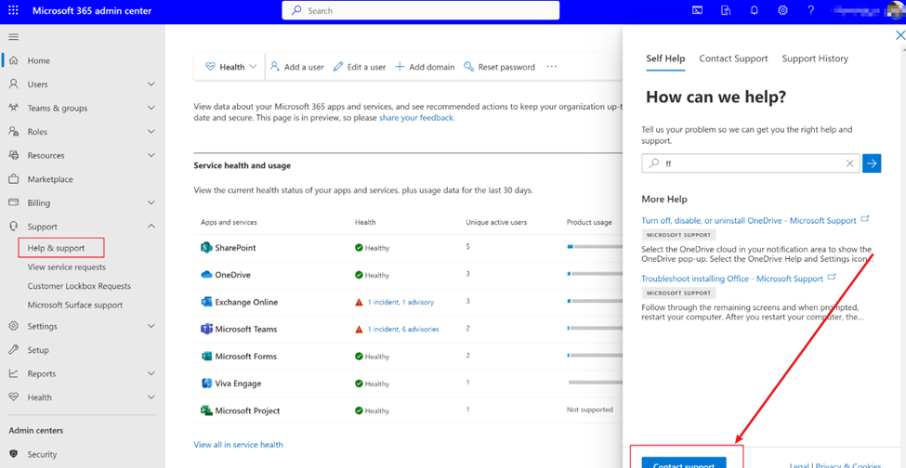Close the help pane
The height and width of the screenshot is (468, 906).
899,36
